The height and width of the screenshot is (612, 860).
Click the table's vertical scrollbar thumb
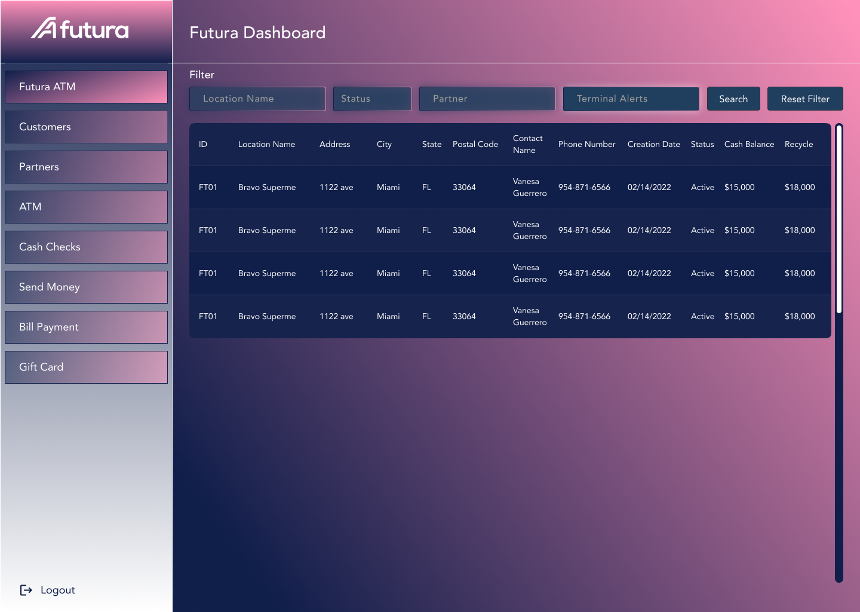point(838,218)
